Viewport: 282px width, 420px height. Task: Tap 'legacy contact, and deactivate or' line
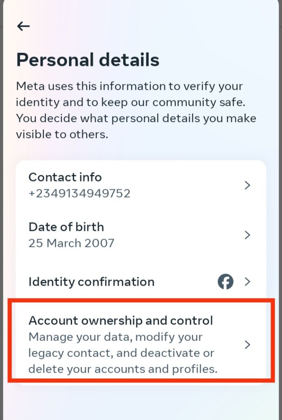[x=121, y=353]
